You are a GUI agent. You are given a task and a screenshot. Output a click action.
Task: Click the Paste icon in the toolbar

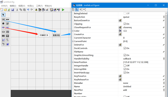coord(24,10)
